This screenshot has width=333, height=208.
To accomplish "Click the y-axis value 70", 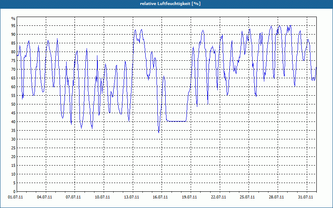I will 13,69.
